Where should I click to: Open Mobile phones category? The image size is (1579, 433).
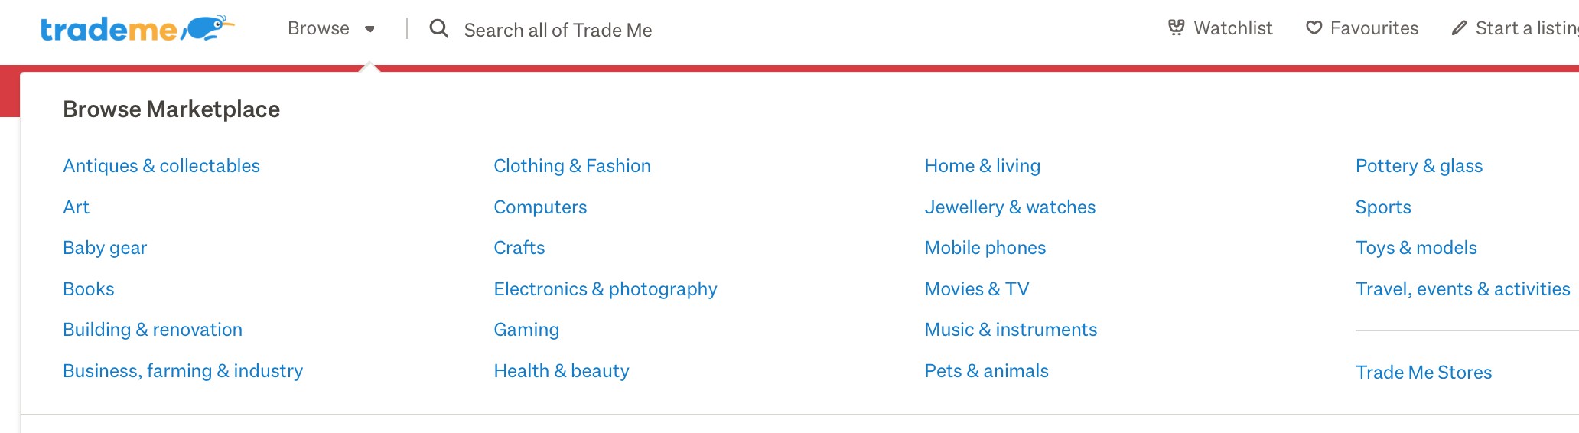coord(985,248)
